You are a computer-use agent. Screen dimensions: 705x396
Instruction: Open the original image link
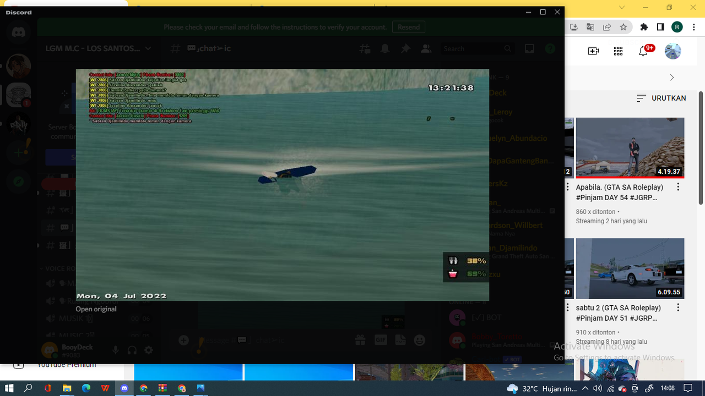[96, 309]
